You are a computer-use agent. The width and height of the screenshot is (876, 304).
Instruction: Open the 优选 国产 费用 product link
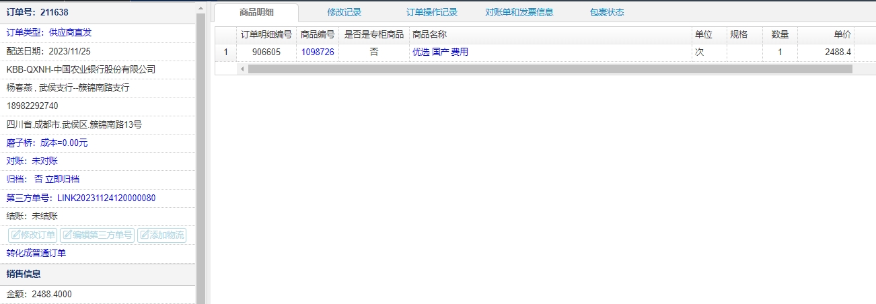point(440,52)
